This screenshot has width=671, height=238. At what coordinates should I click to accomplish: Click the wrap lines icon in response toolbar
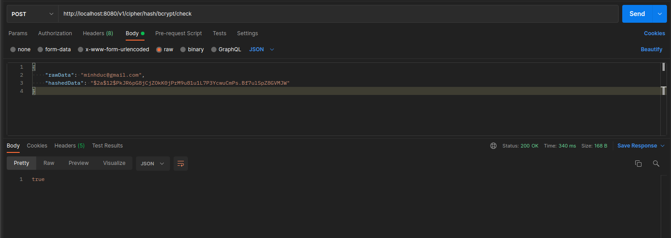tap(181, 164)
